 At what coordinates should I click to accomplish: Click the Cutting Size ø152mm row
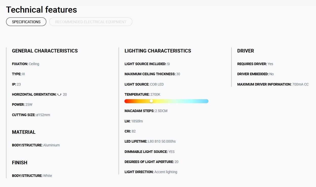point(31,115)
